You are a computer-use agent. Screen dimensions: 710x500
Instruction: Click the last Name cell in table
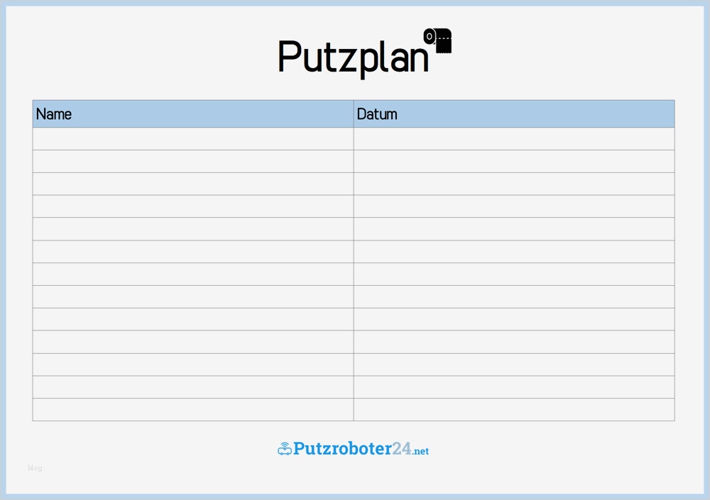coord(193,410)
